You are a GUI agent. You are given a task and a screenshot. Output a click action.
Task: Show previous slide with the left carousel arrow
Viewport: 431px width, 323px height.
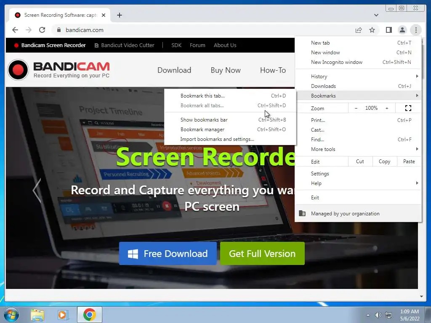point(37,191)
